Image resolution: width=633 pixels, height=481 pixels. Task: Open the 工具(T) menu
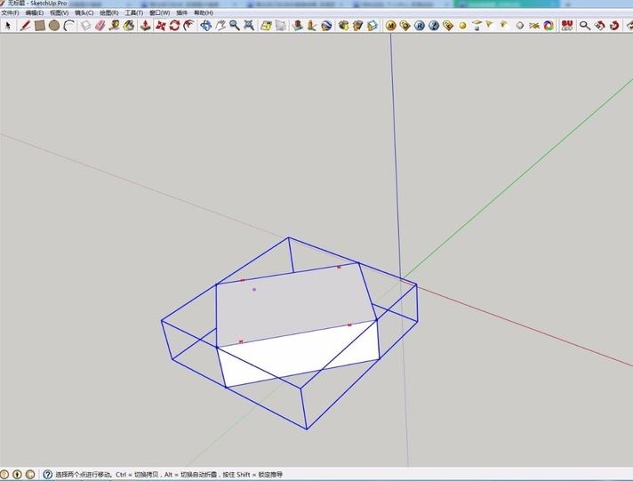[133, 13]
